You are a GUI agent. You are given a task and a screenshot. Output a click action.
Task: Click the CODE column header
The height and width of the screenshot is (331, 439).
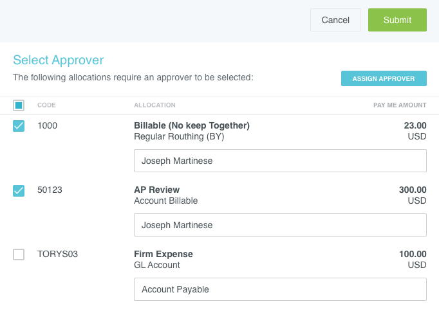pos(46,105)
